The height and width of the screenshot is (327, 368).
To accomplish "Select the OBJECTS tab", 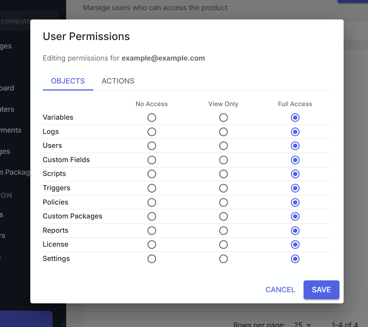I will pyautogui.click(x=68, y=81).
